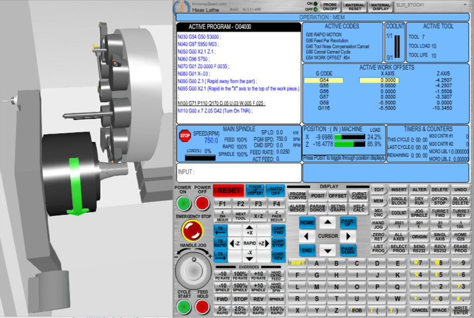Viewport: 474px width, 318px height.
Task: Toggle the Probe On/Off control
Action: click(331, 6)
